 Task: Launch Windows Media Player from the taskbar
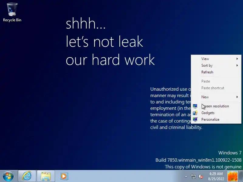click(64, 176)
